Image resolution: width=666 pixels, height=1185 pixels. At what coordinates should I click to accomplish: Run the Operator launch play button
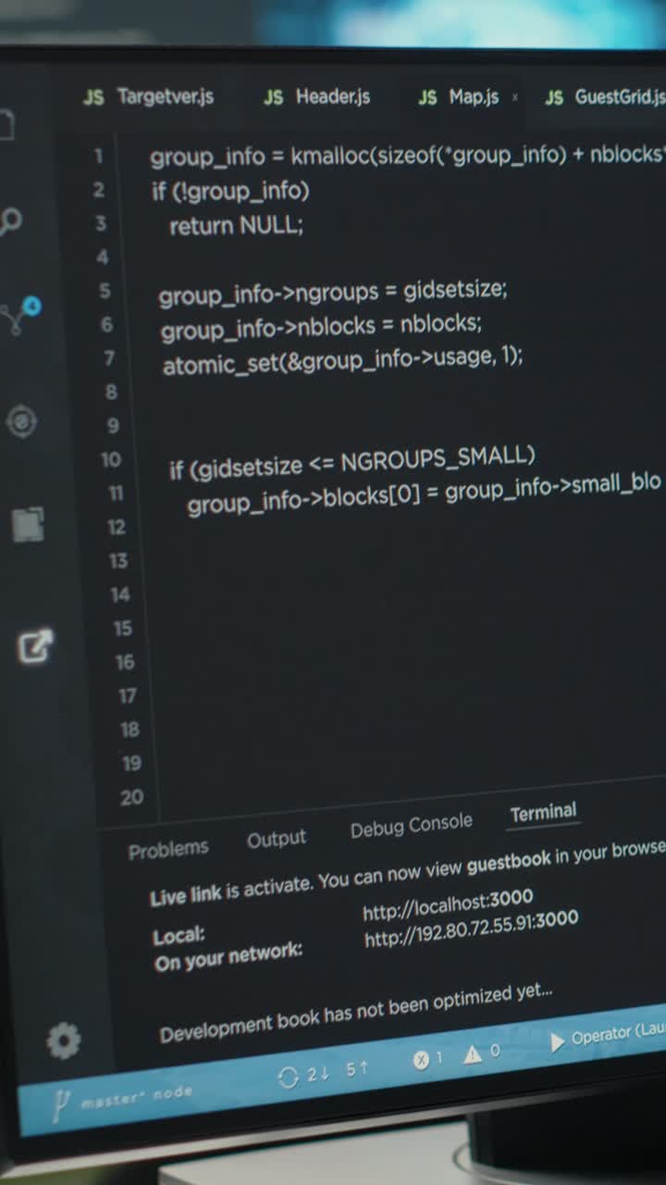pyautogui.click(x=557, y=1042)
